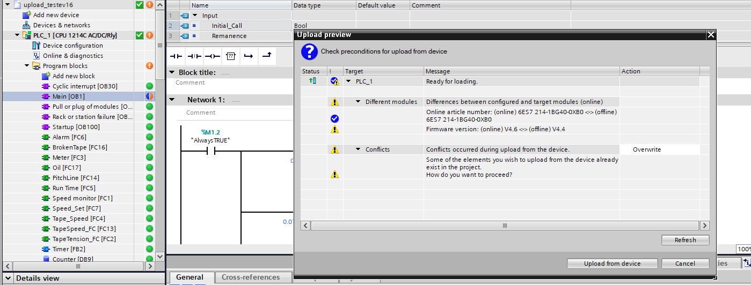Screen dimensions: 751x285
Task: Switch to the General tab
Action: coord(189,277)
